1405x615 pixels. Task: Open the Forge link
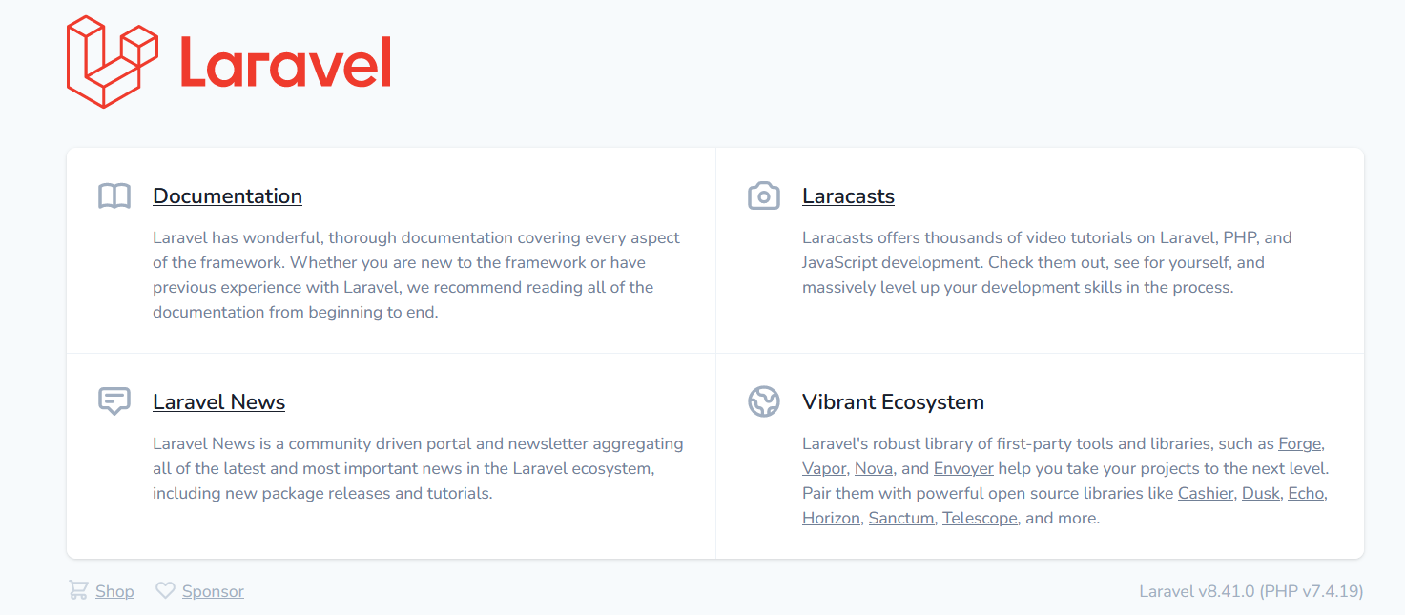coord(1300,443)
